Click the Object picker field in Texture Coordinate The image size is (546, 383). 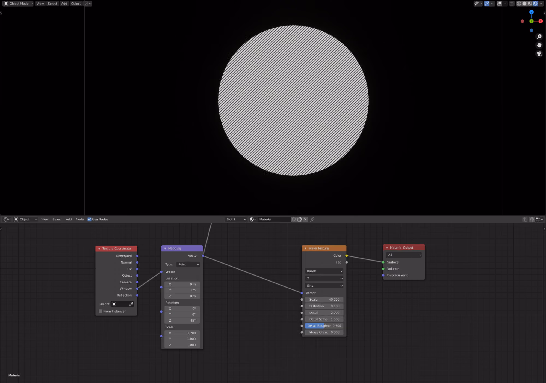(120, 304)
